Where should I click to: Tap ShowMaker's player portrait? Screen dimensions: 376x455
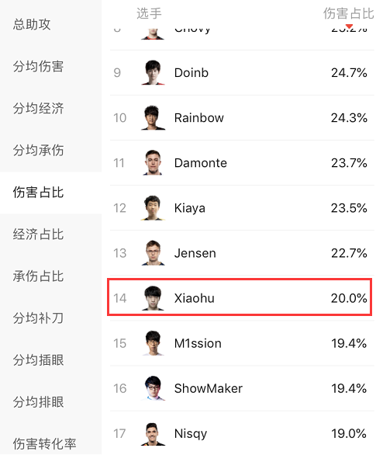point(153,388)
